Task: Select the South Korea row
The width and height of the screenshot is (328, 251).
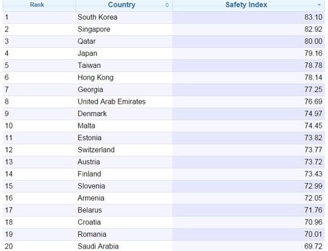Action: [164, 17]
